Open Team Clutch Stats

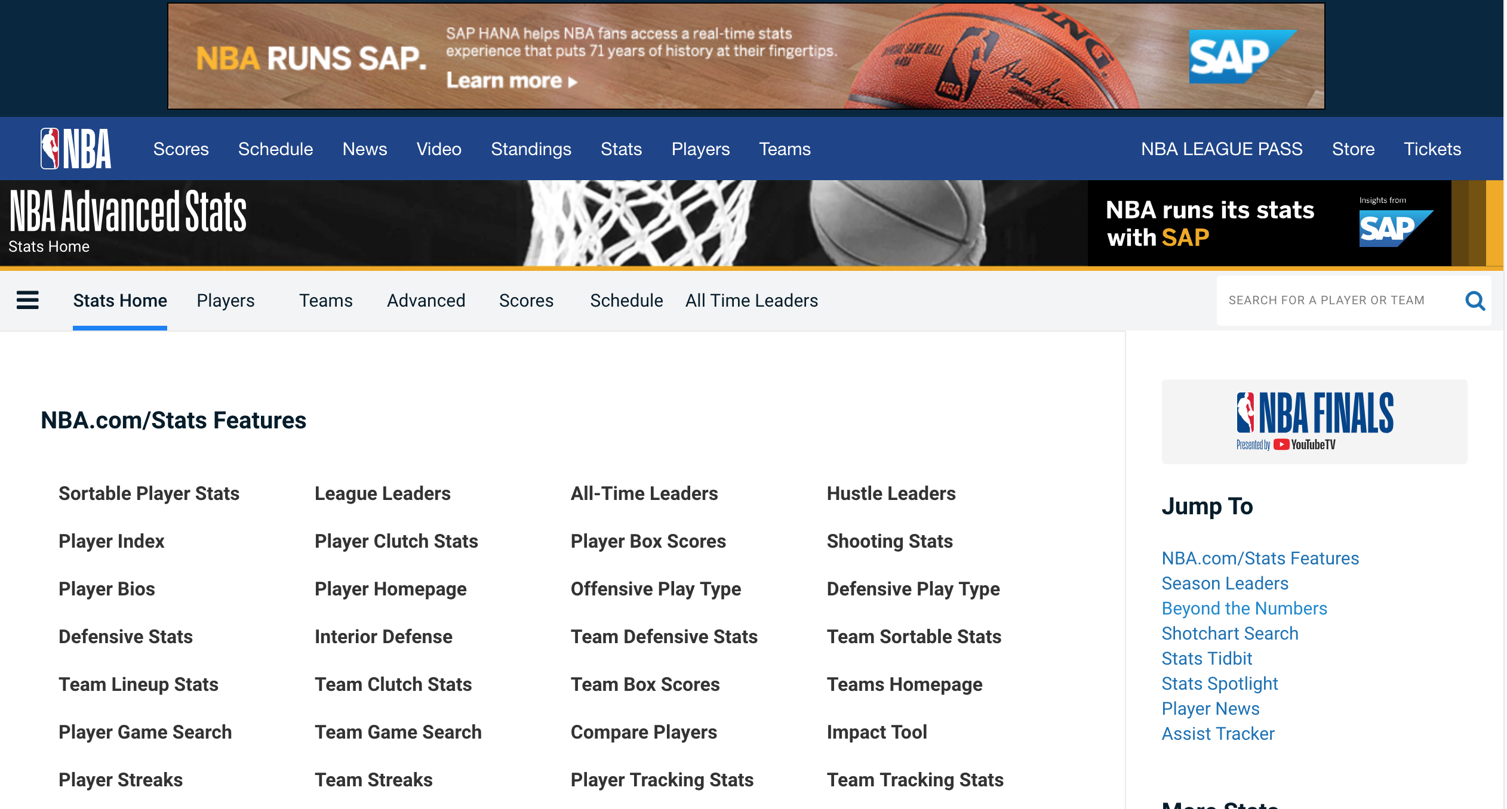coord(393,684)
